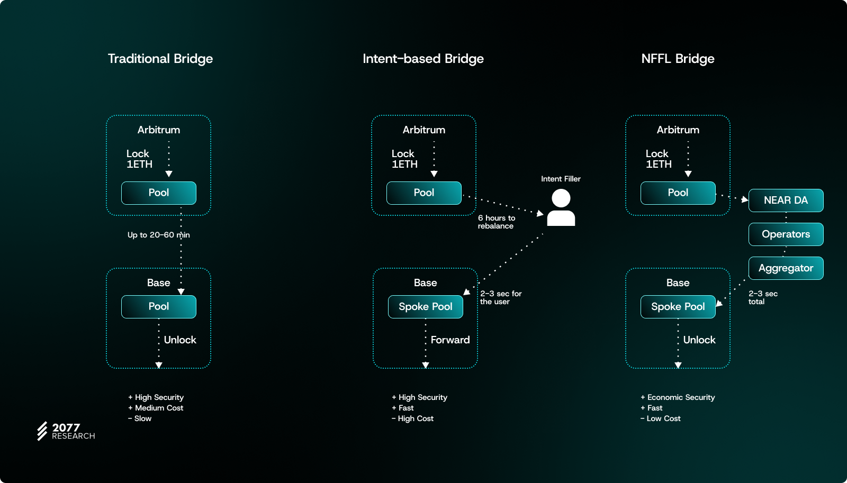Select Arbitrum Pool box in Traditional Bridge
Screen dimensions: 847x483
click(158, 193)
